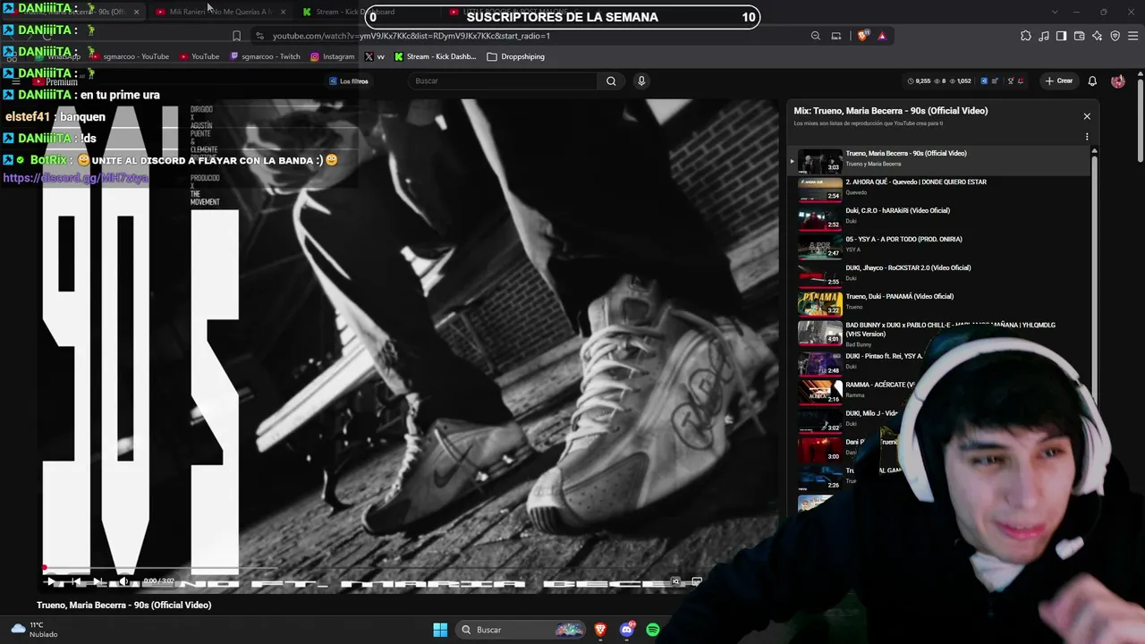Open the Instagram bookmark
The height and width of the screenshot is (644, 1145).
333,56
